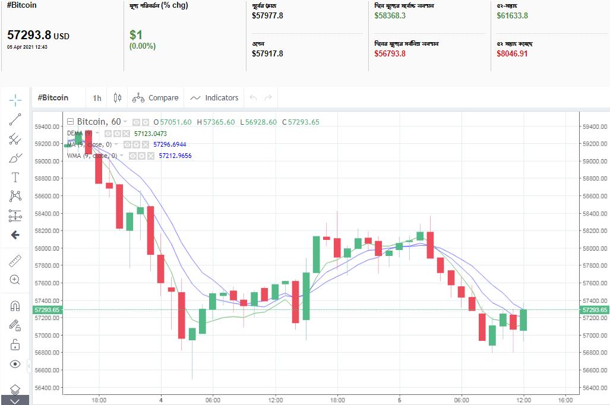Click the 05 Apr 2021 12:43 timestamp
The height and width of the screenshot is (405, 610).
[27, 47]
